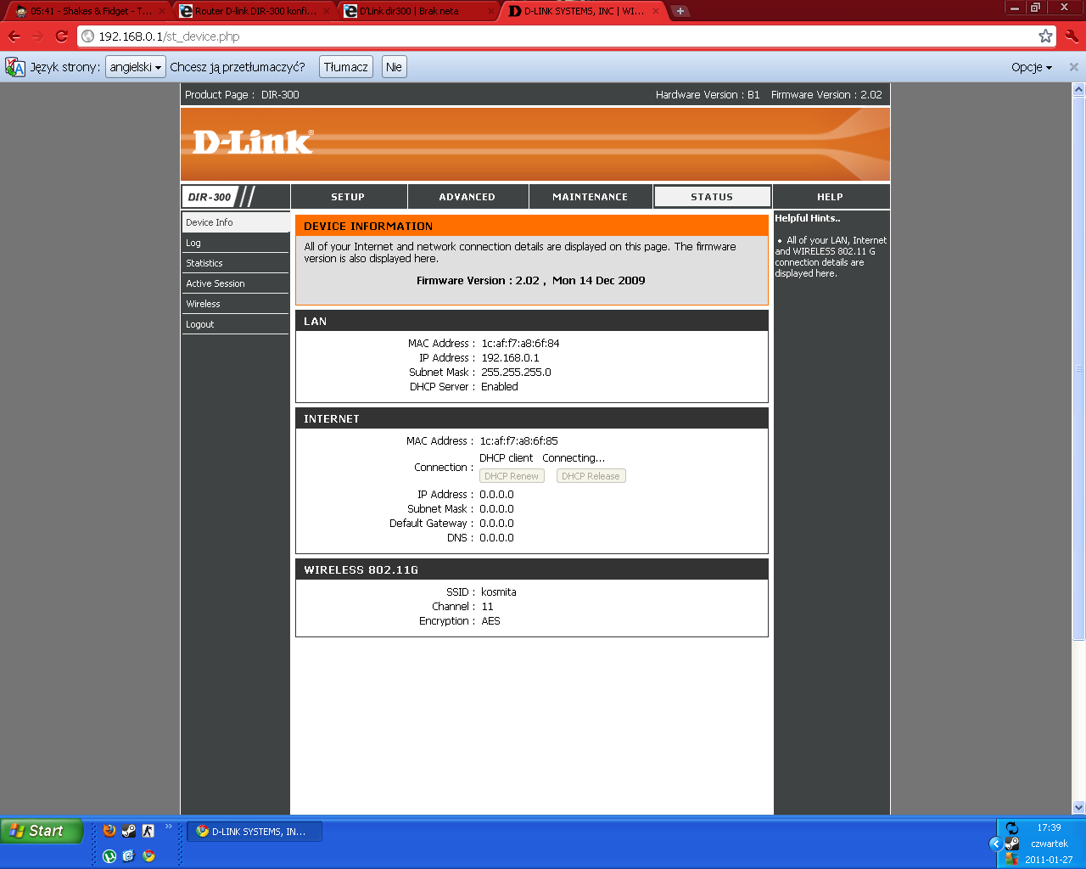Click the DHCP Server 'Enabled' value

point(499,387)
